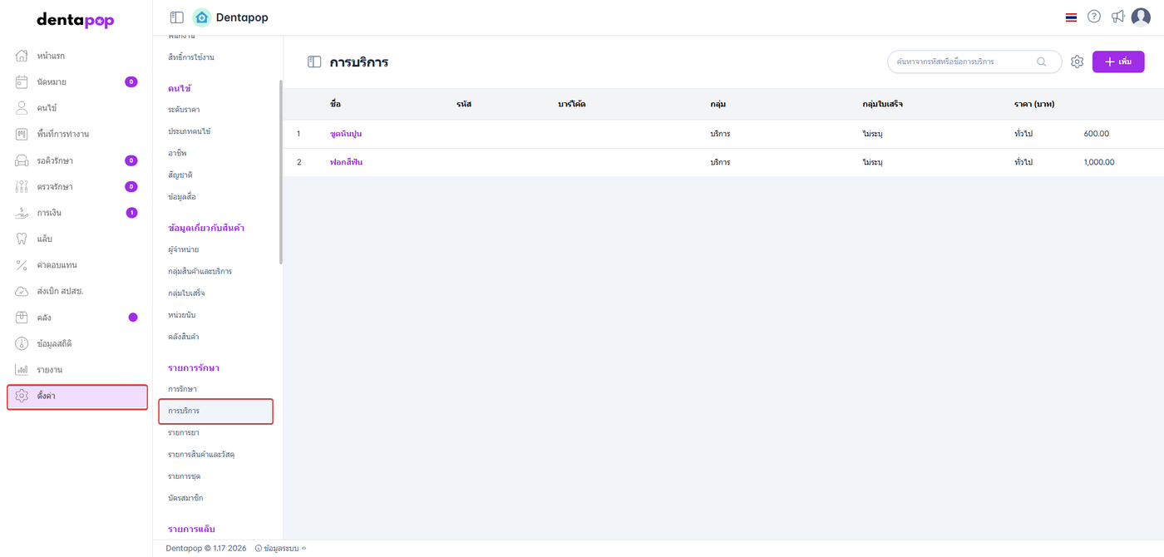Open the นัดหมาย (appointments) calendar icon
1164x557 pixels.
(22, 81)
